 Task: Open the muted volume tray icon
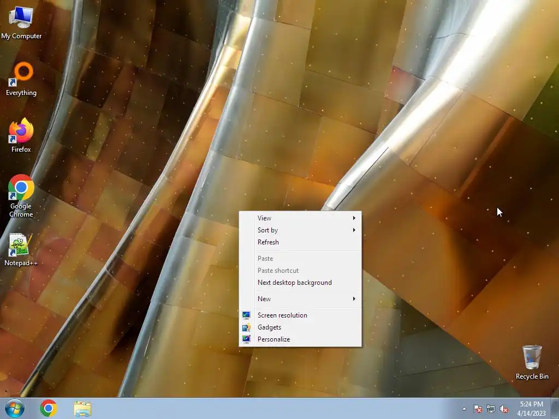504,409
